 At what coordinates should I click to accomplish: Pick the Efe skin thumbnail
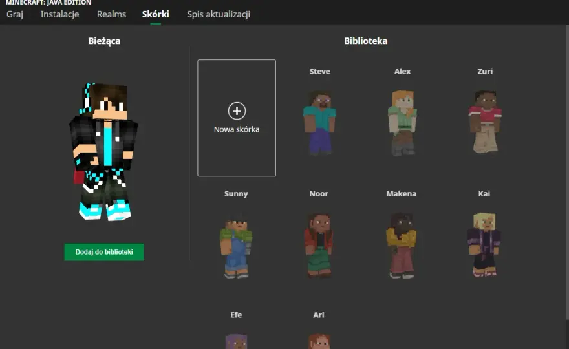pos(236,341)
